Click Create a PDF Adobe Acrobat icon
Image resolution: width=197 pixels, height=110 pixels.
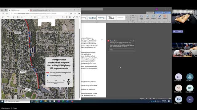point(141,17)
